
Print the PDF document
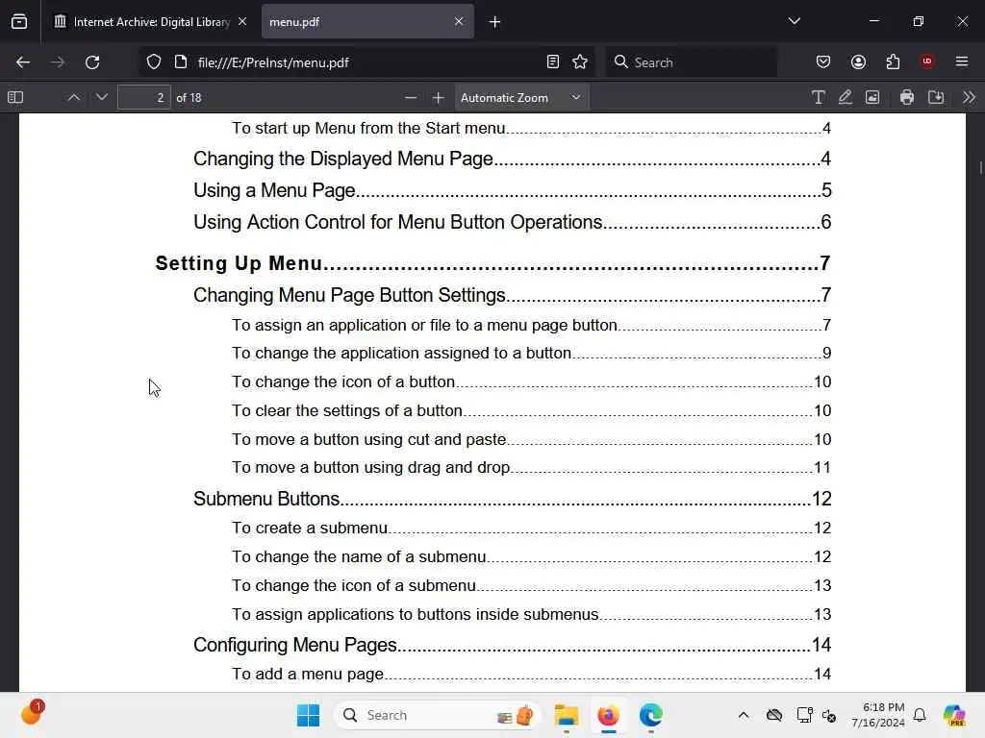click(906, 97)
